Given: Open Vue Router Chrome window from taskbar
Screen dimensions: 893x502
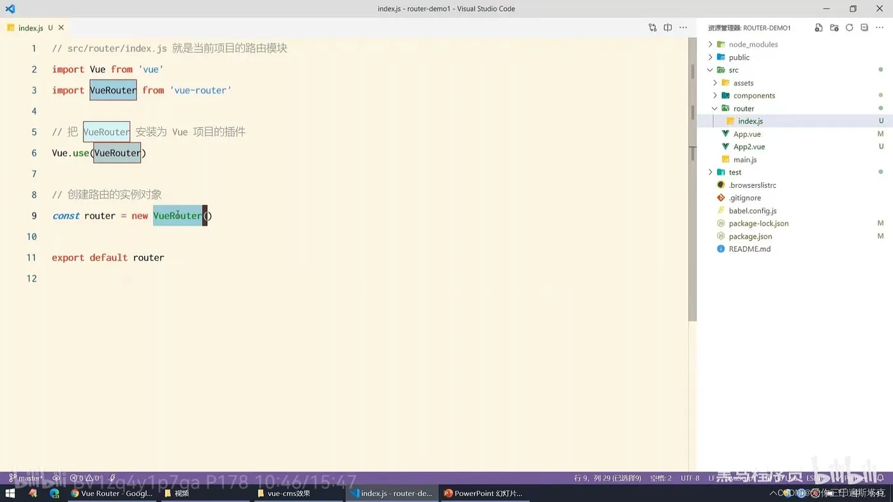Looking at the screenshot, I should coord(112,493).
